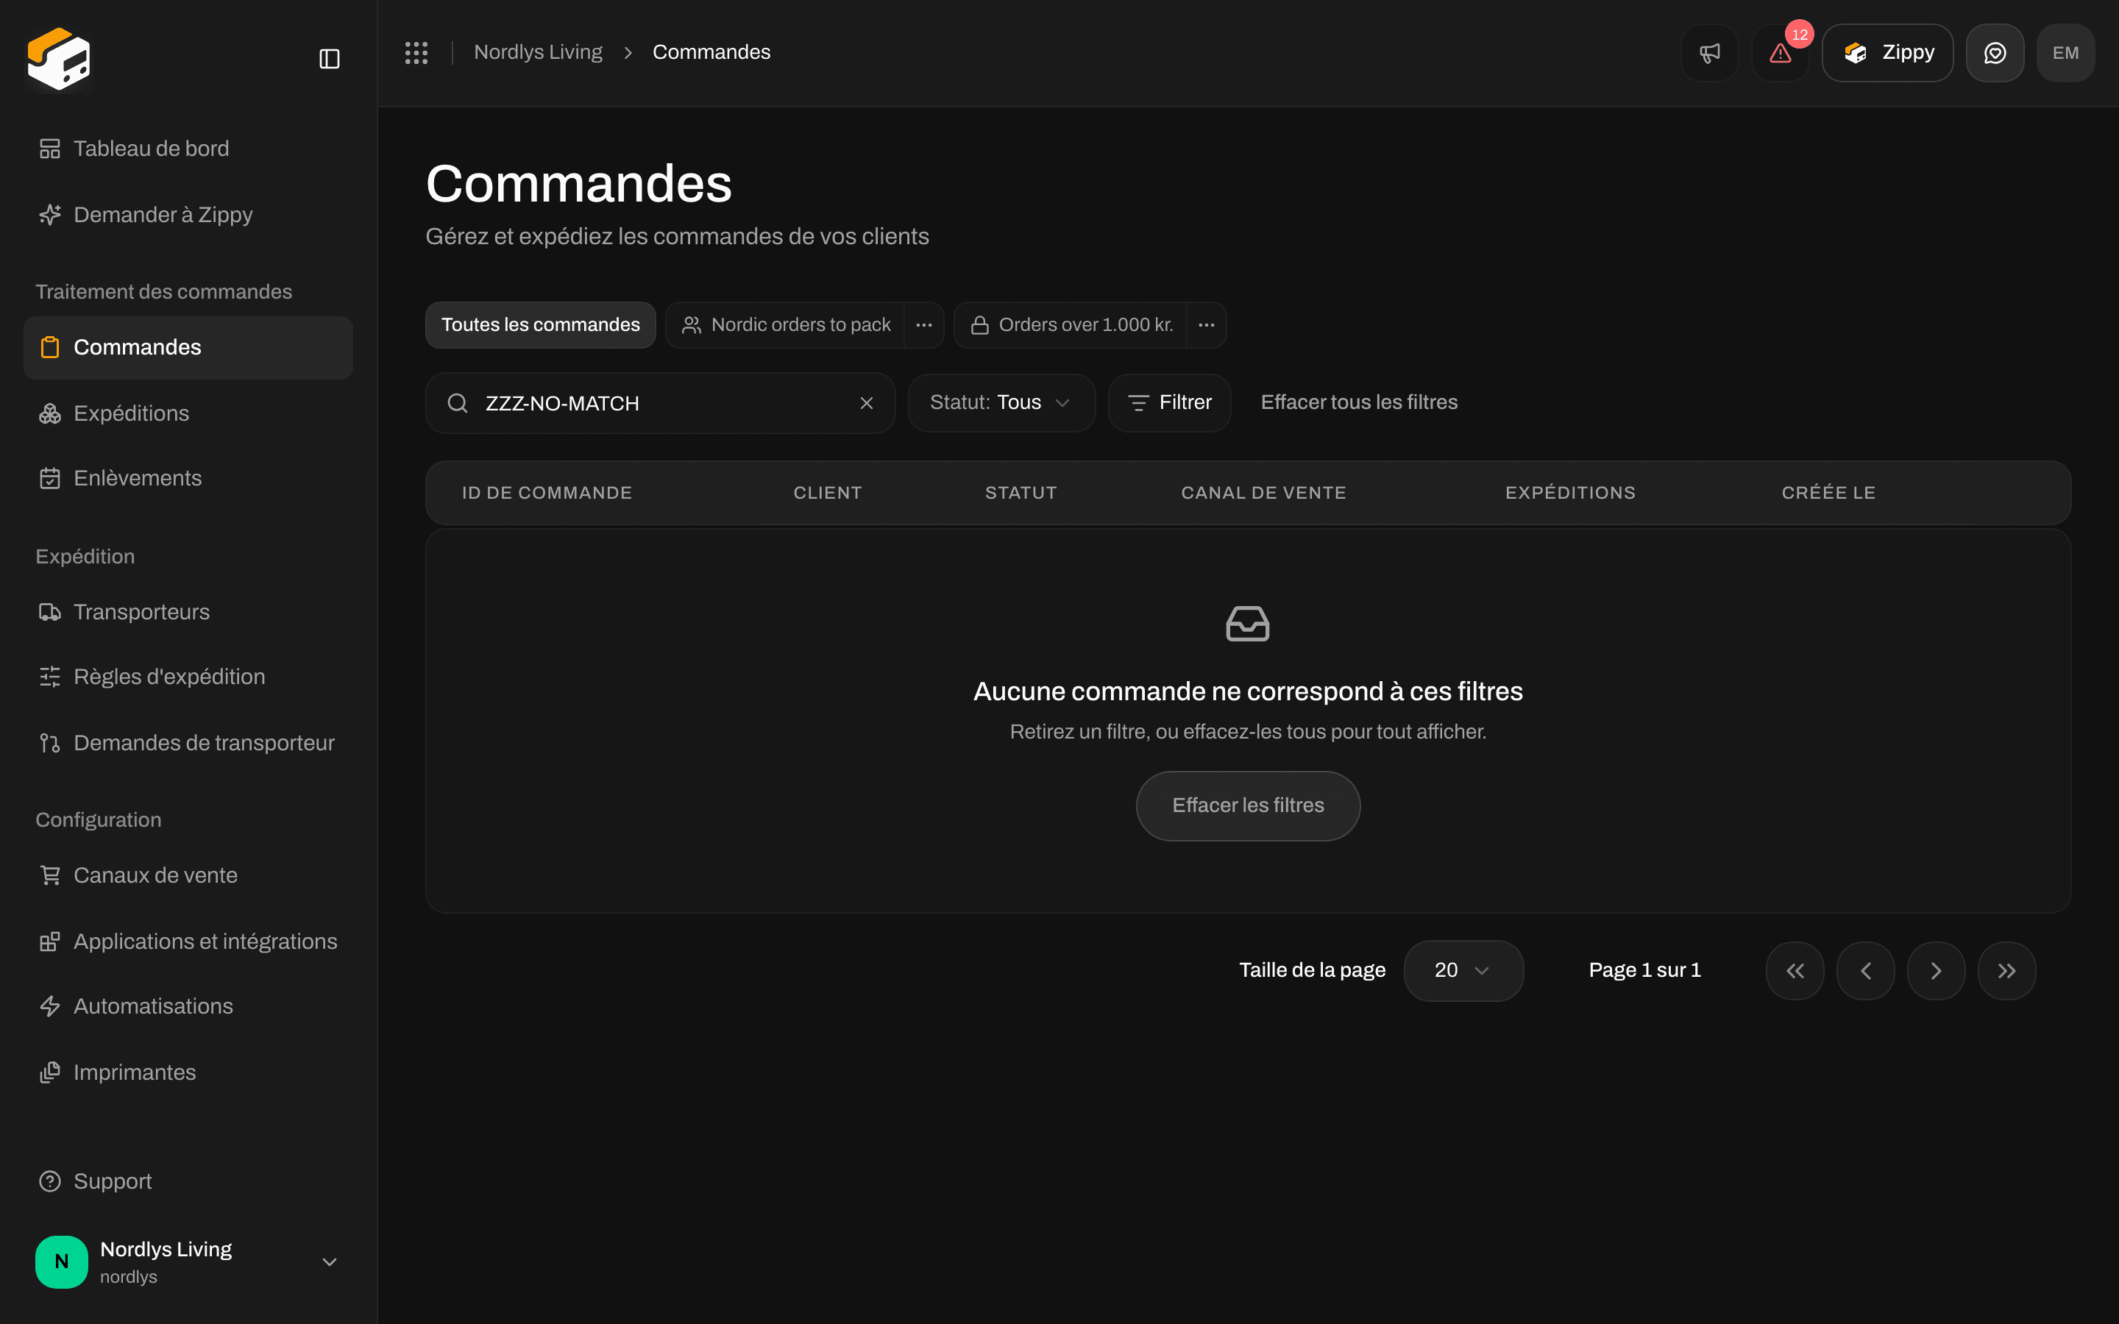Open Enlèvements page
The width and height of the screenshot is (2119, 1324).
pos(188,478)
